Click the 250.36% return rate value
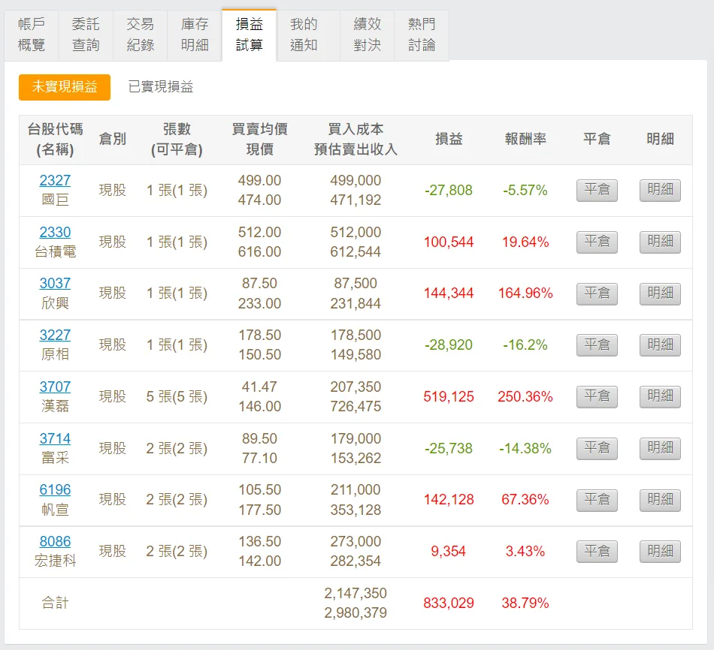Viewport: 714px width, 650px height. [525, 396]
